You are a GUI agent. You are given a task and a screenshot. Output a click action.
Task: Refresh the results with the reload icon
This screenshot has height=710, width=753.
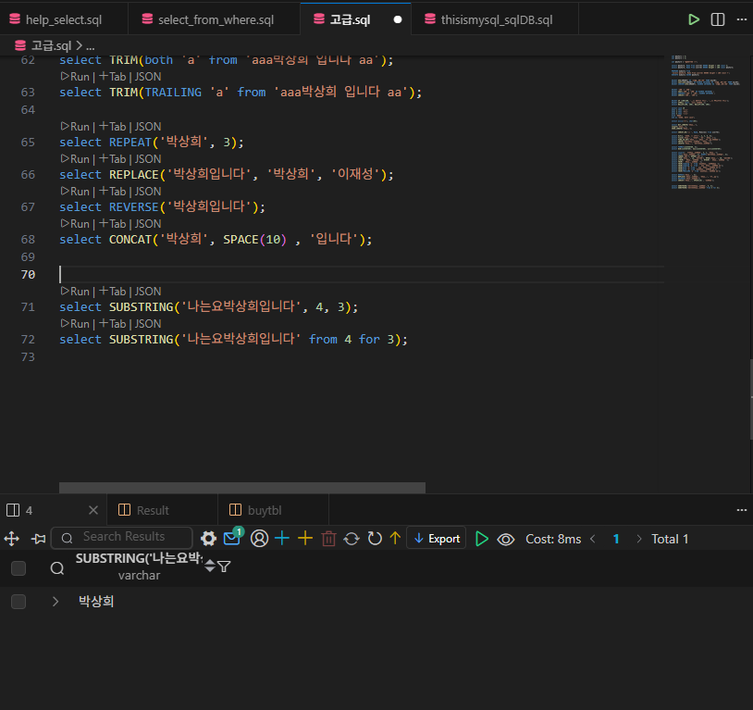(x=375, y=539)
